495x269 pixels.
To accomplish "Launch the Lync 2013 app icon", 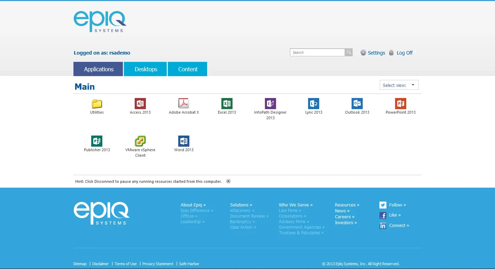I will click(x=314, y=104).
